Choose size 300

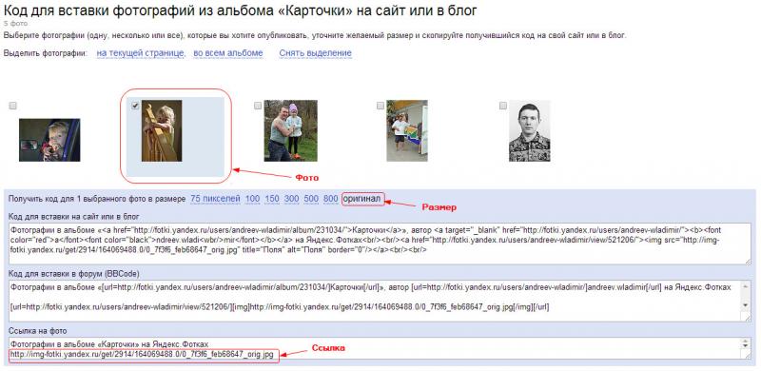[292, 199]
